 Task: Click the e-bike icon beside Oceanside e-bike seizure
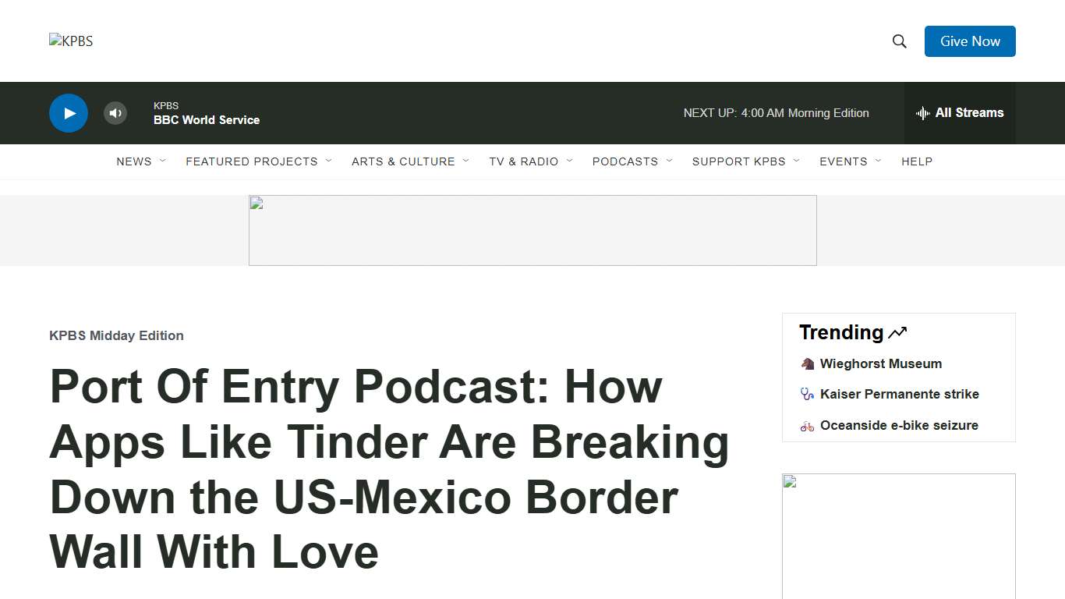[x=806, y=425]
